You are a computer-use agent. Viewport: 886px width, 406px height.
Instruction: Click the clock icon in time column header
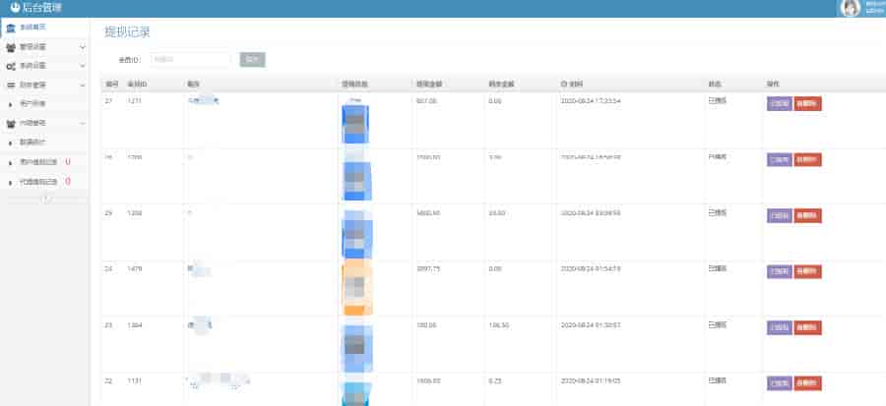564,84
